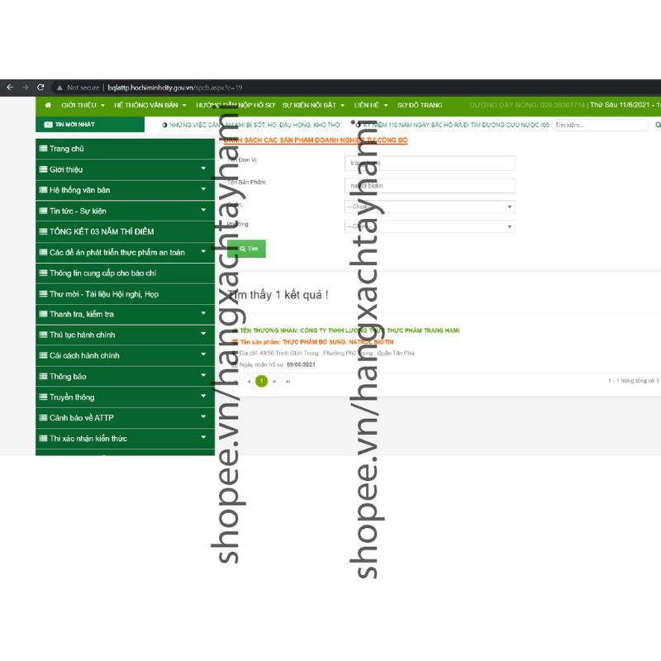Image resolution: width=661 pixels, height=661 pixels.
Task: Click the browser forward arrow
Action: [x=26, y=88]
